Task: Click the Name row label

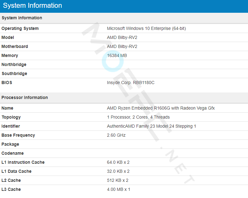Action: click(x=7, y=108)
